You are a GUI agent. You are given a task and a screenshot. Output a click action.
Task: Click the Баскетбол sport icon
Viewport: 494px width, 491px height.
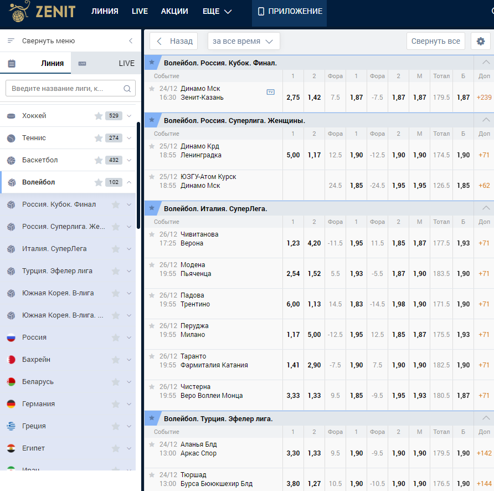point(11,160)
